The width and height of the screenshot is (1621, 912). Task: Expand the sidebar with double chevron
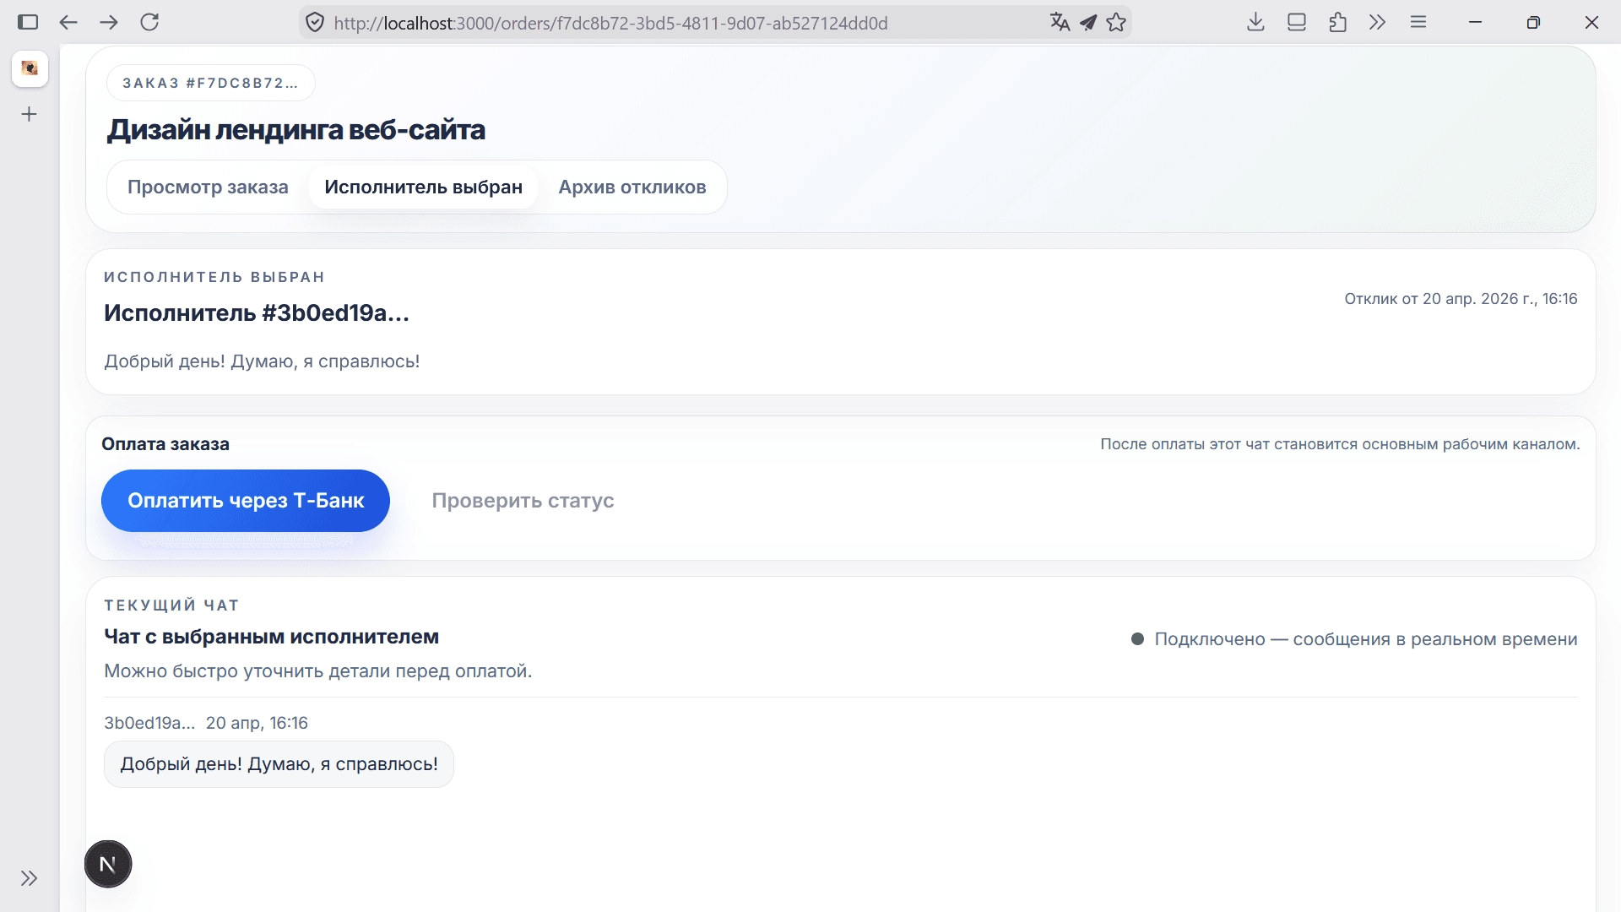point(30,878)
